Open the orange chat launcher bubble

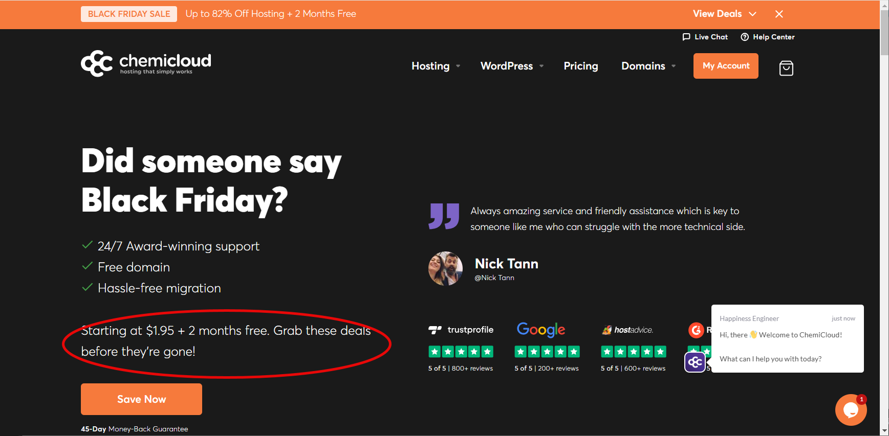tap(851, 409)
